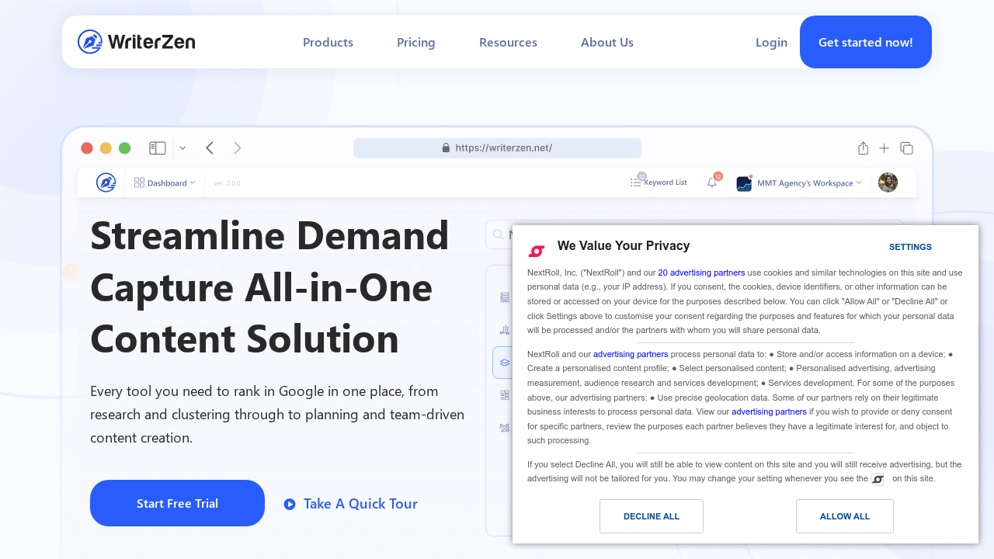Expand the MMT Agency's Workspace dropdown

pyautogui.click(x=800, y=183)
